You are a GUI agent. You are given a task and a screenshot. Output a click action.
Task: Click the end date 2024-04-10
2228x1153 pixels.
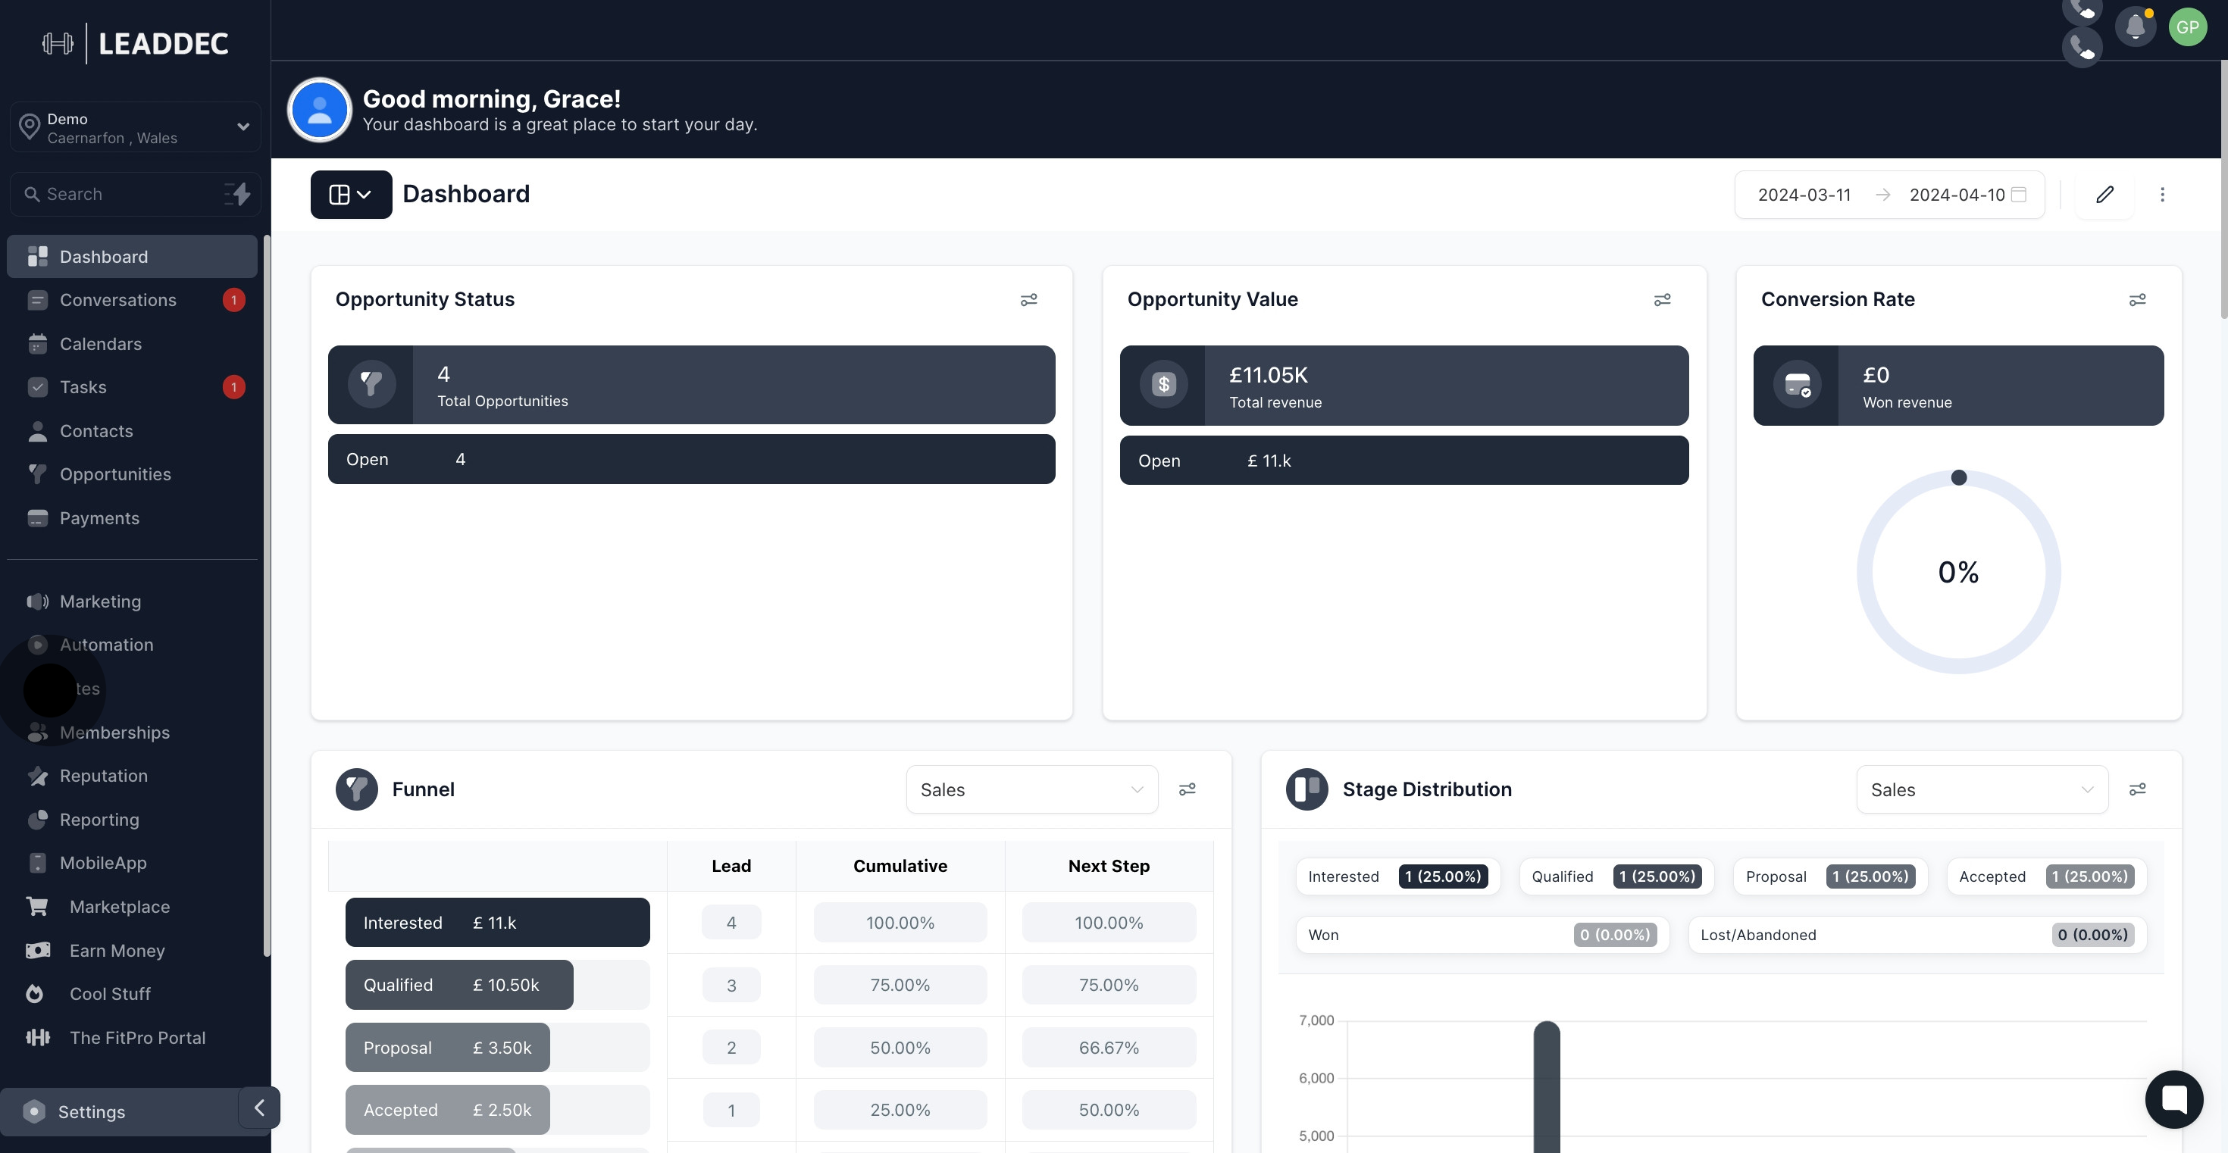point(1957,195)
